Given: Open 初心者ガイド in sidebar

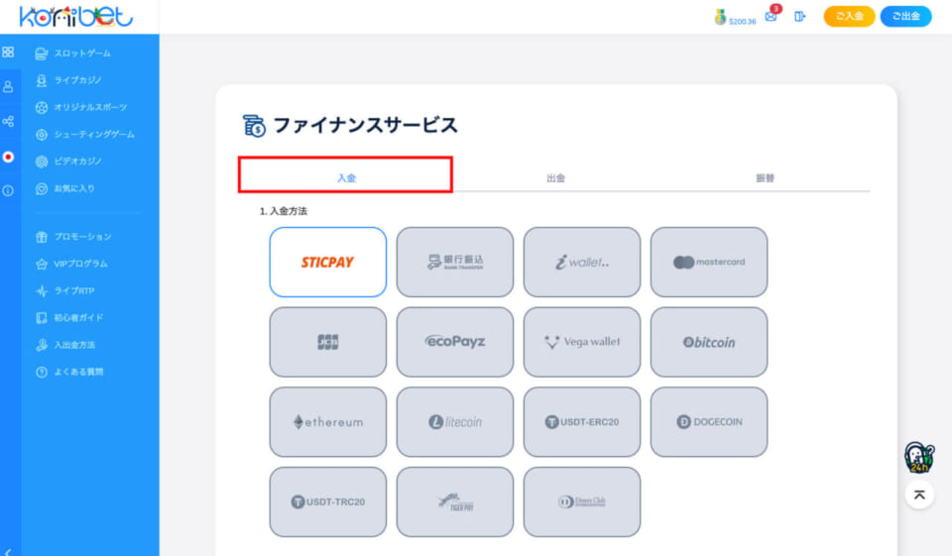Looking at the screenshot, I should click(69, 317).
